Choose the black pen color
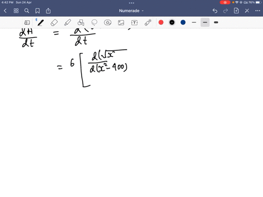Screen dimensions: 263x197 tap(172, 22)
